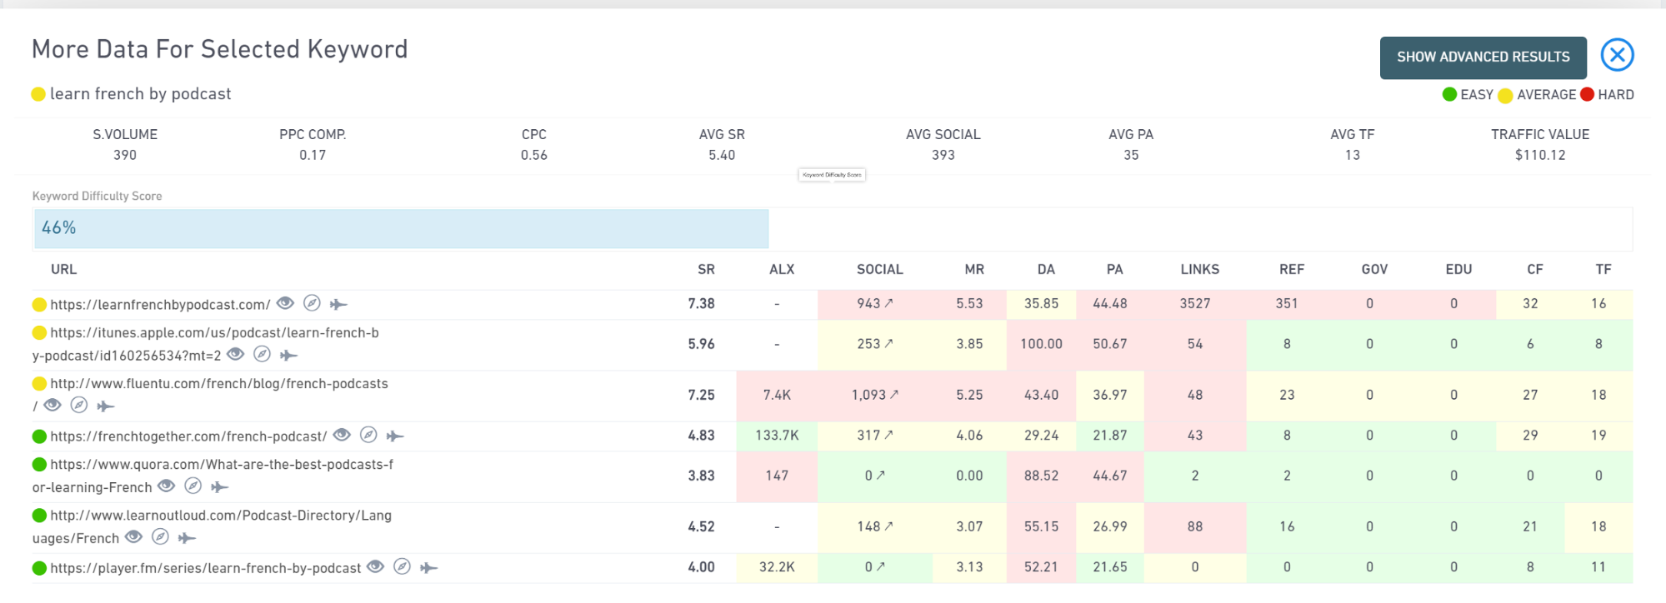Sort table by SOCIAL column header
This screenshot has width=1666, height=603.
(879, 269)
